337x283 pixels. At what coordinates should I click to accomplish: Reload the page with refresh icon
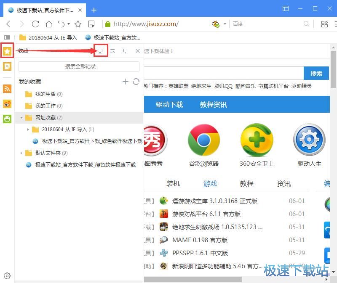pos(35,24)
